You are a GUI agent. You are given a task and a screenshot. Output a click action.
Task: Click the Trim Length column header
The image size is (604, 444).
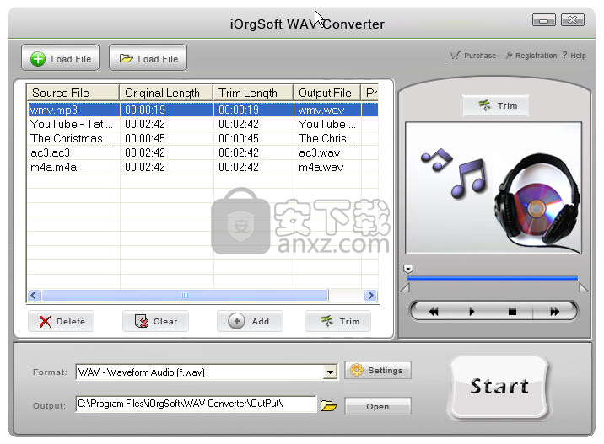tap(253, 93)
